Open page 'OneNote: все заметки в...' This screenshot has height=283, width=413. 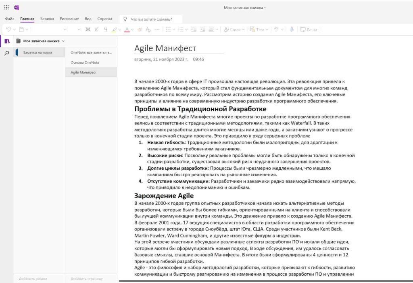click(91, 52)
